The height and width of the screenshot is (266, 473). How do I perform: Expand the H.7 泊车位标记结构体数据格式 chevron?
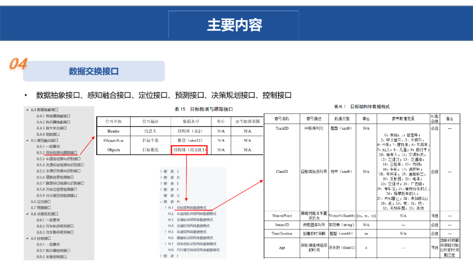165,244
